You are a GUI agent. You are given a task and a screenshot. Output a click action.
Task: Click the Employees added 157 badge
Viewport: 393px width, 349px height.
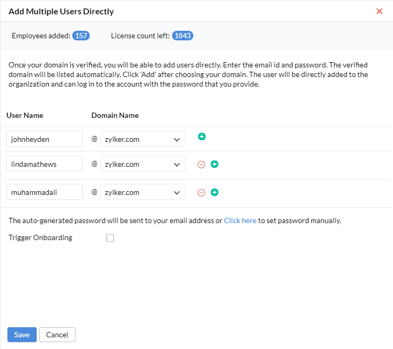81,36
